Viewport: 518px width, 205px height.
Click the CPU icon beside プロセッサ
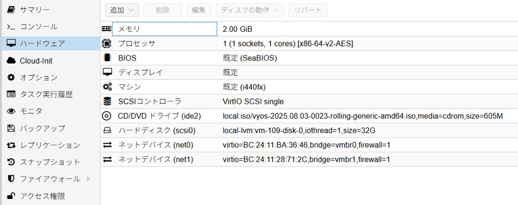[x=107, y=44]
